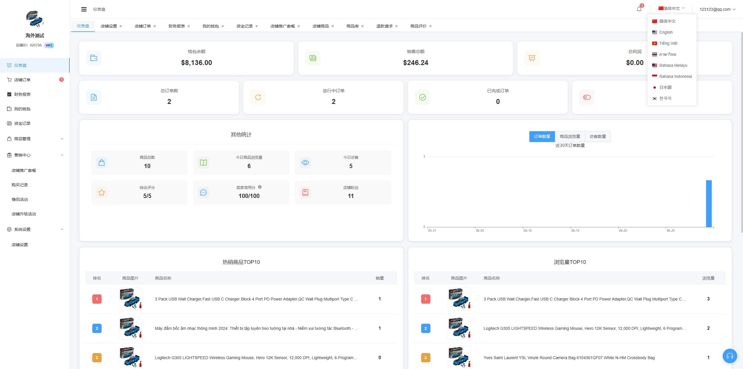
Task: Click the customer service headset icon
Action: [x=730, y=356]
